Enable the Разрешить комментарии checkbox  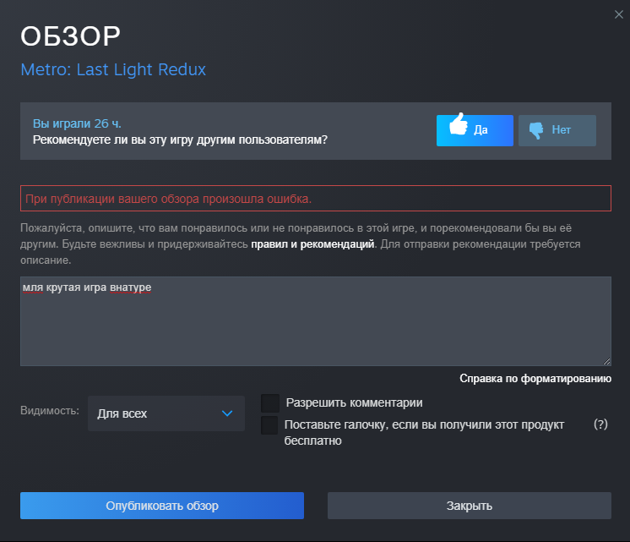pos(270,402)
